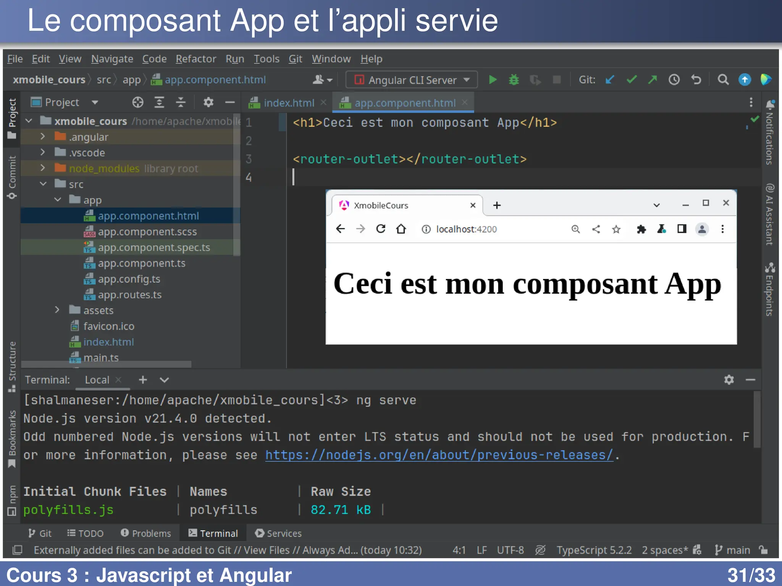Open Git history clock icon
Screen dimensions: 782x586
674,80
